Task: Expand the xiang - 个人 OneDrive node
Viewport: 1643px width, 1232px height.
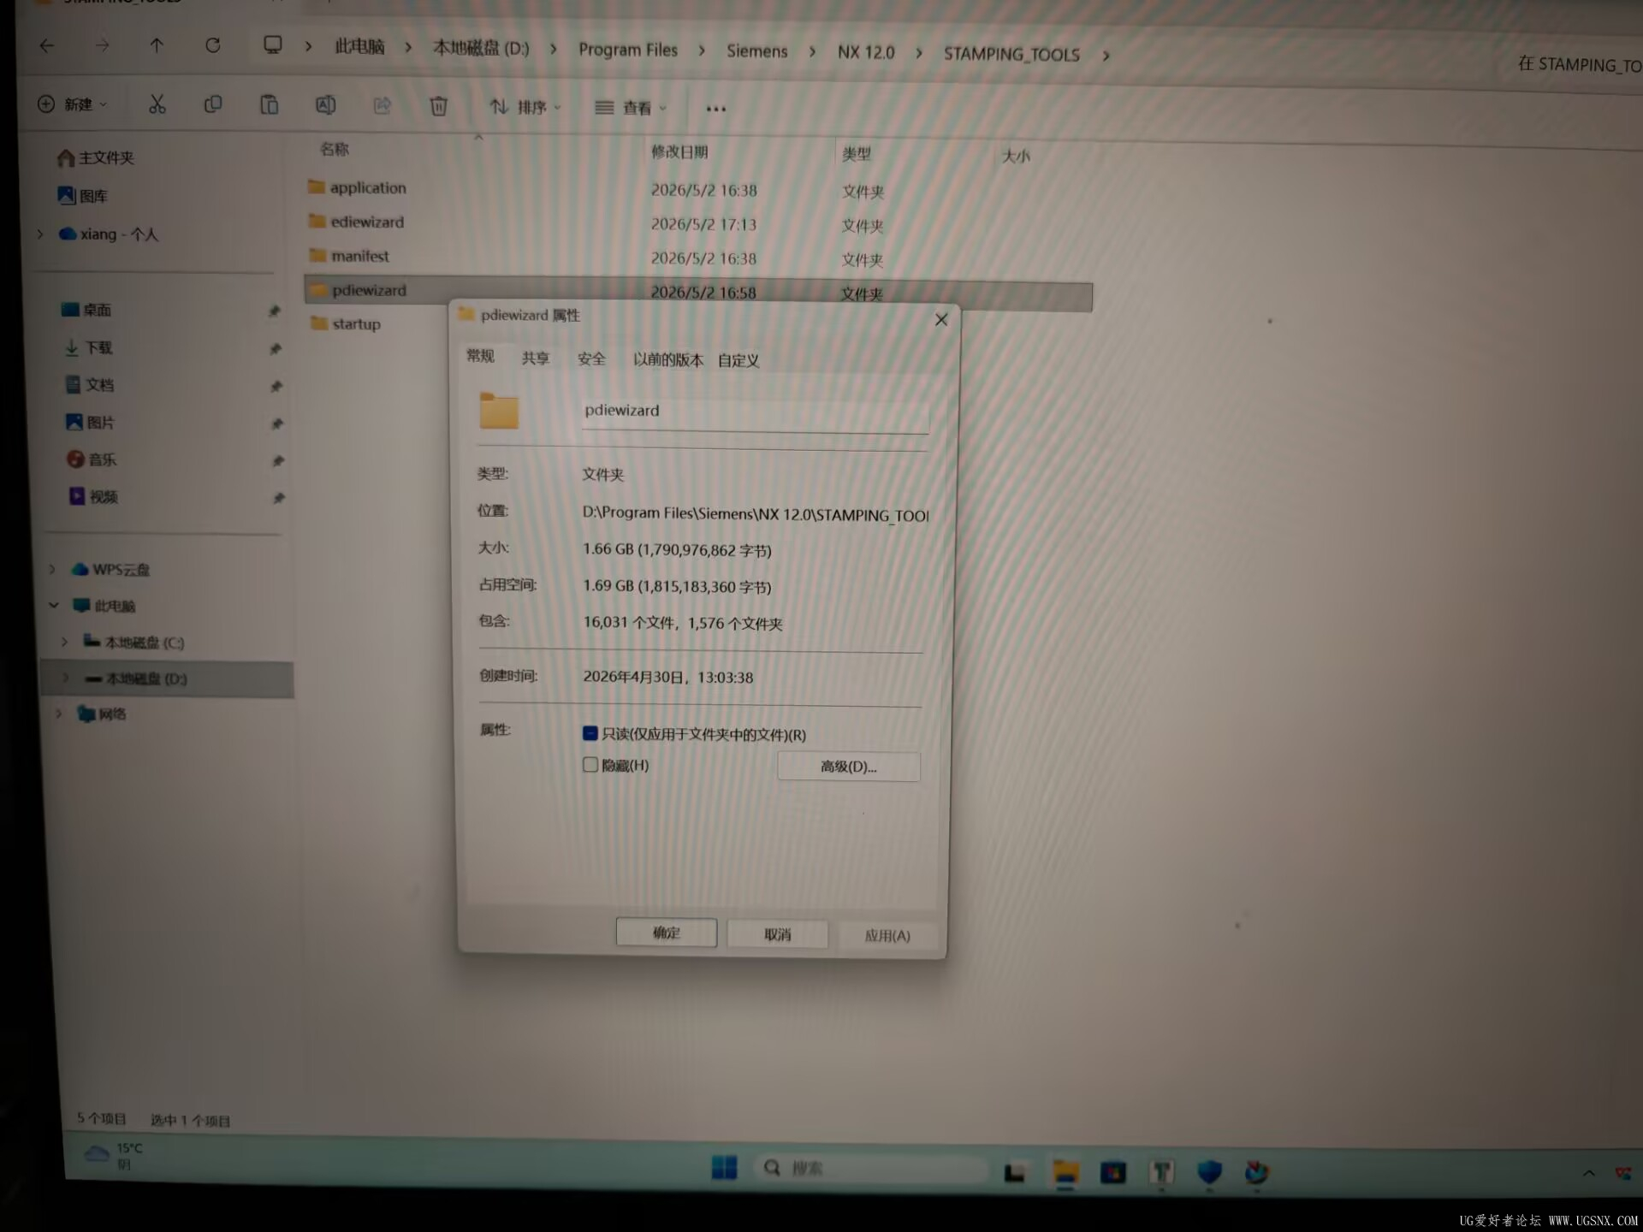Action: (40, 234)
